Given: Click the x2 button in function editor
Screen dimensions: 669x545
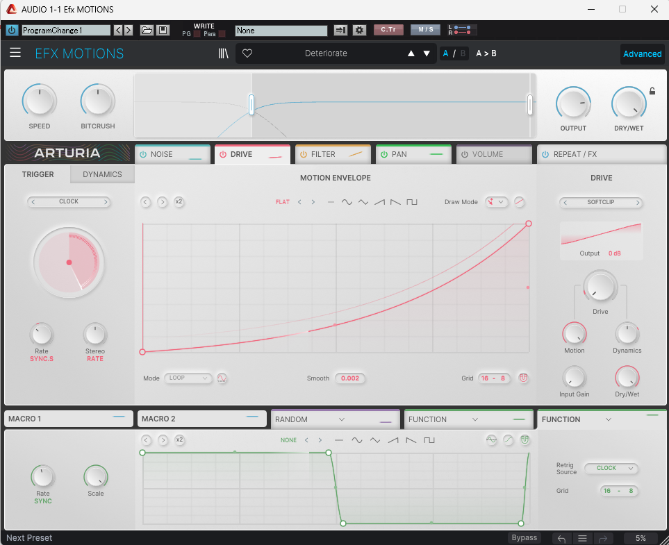Looking at the screenshot, I should pyautogui.click(x=180, y=439).
